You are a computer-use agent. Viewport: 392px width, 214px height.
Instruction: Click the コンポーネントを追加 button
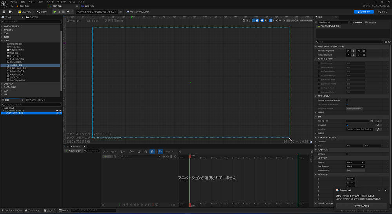coord(328,26)
